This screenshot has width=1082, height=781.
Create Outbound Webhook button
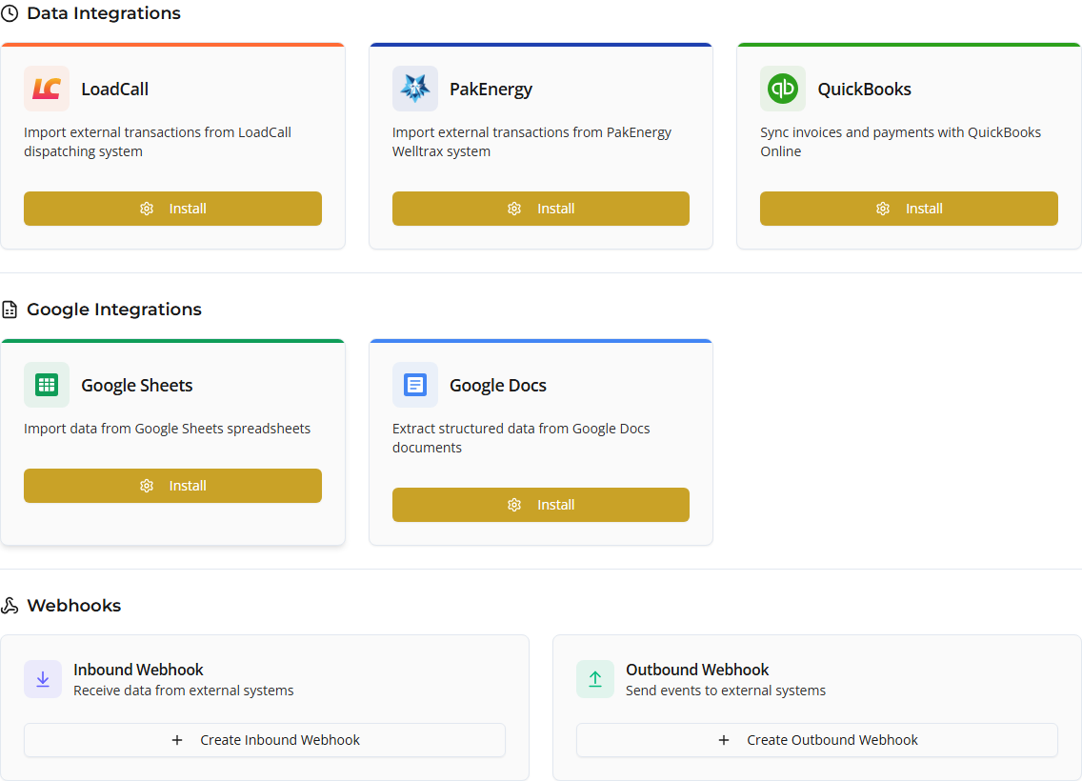(817, 740)
